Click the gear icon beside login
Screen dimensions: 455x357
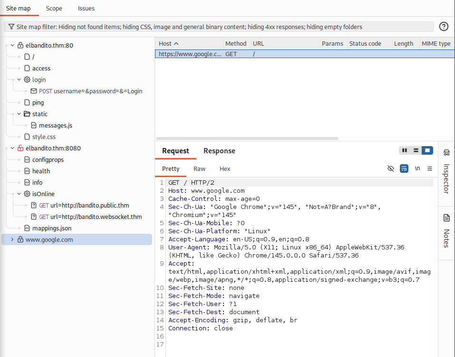coord(27,79)
